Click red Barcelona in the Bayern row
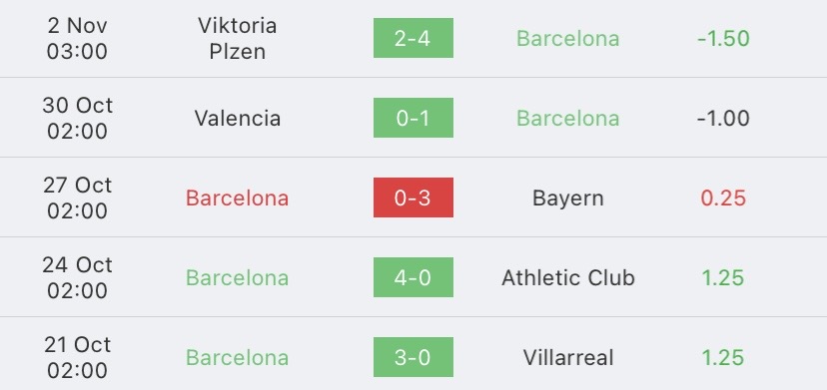The image size is (827, 390). pyautogui.click(x=238, y=198)
